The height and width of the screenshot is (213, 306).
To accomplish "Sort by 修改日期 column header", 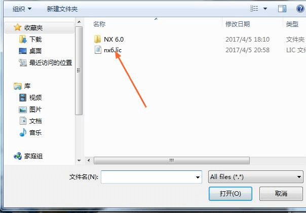I will tap(238, 24).
